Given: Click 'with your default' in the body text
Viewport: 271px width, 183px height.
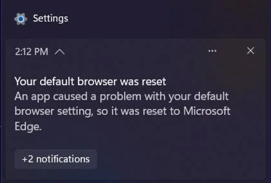Looking at the screenshot, I should [187, 97].
